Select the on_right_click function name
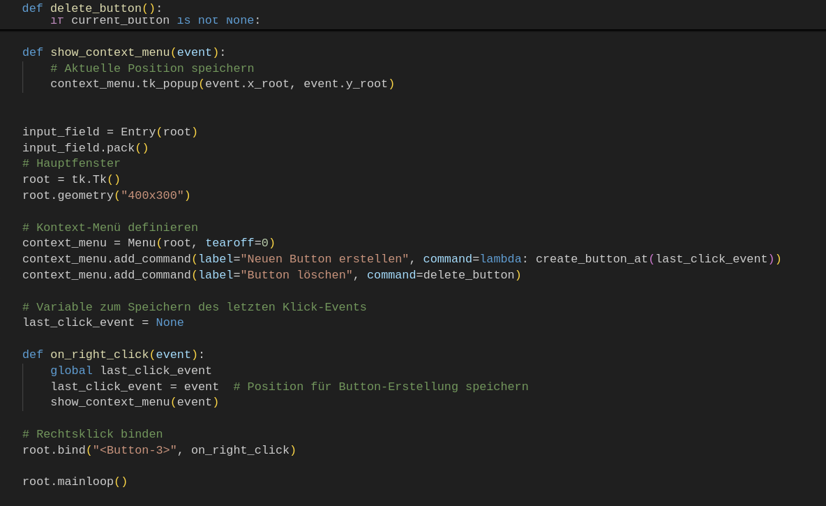The image size is (826, 506). click(x=99, y=355)
